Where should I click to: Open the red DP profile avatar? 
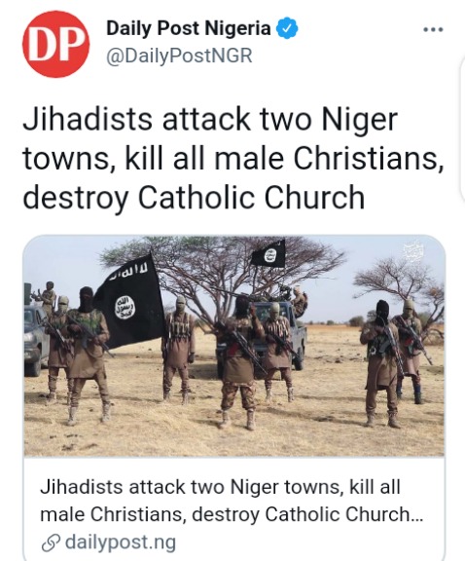coord(55,44)
